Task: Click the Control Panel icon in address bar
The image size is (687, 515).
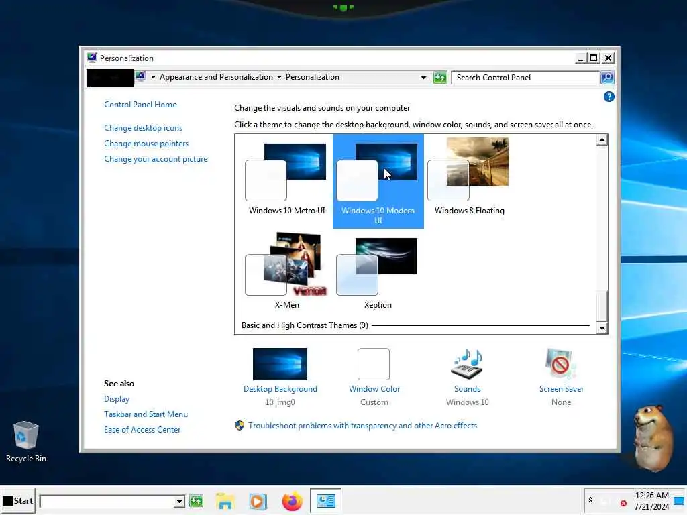Action: [140, 76]
